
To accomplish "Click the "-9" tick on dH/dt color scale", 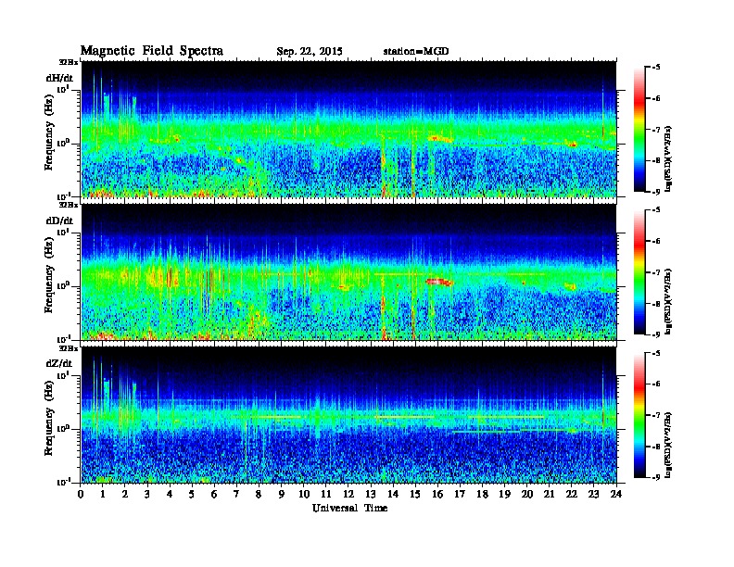I will pos(656,192).
